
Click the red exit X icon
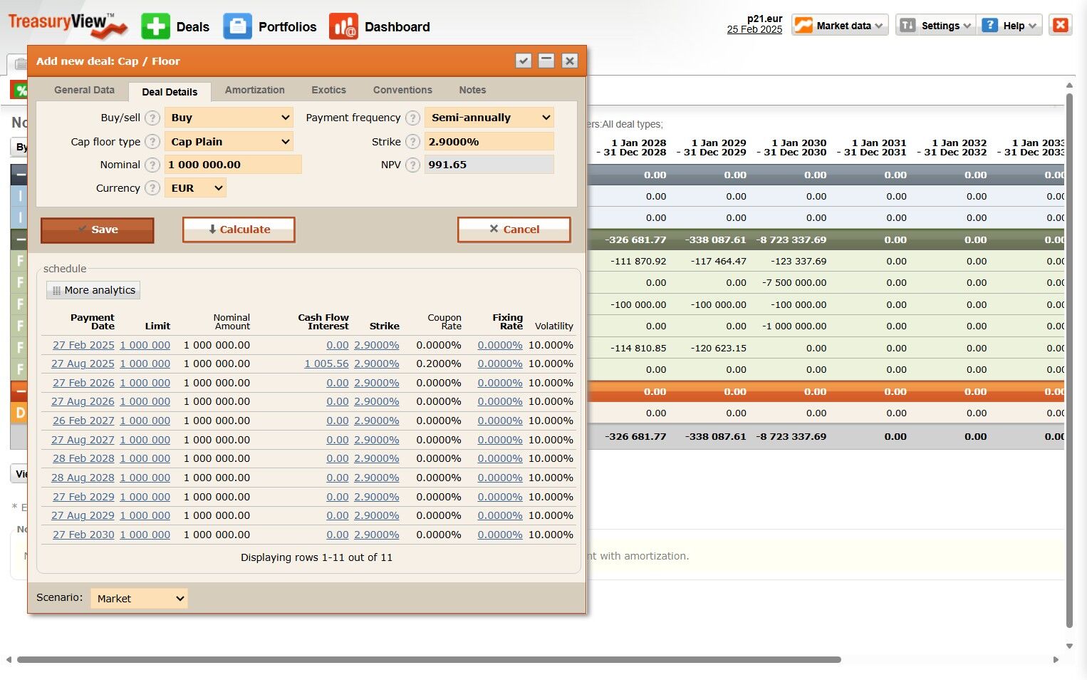click(1061, 25)
